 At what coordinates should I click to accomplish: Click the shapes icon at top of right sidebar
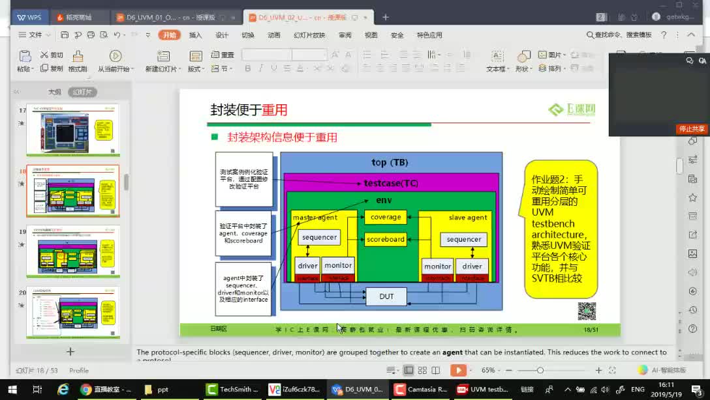tap(692, 141)
